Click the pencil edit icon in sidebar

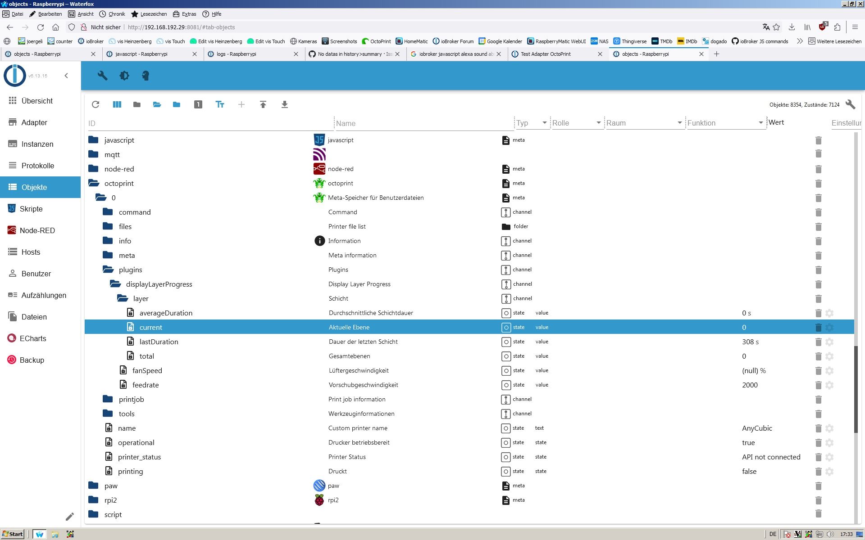pyautogui.click(x=69, y=517)
